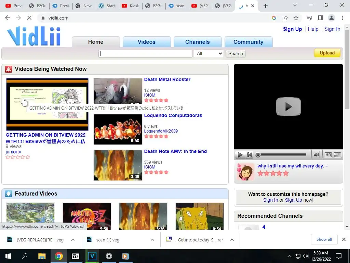Open 7-Zip from the taskbar
Viewport: 350px width, 263px height.
76,256
